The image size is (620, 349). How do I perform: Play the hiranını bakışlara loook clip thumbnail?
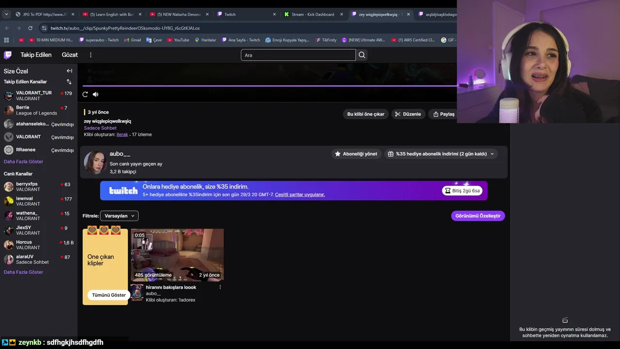pyautogui.click(x=177, y=255)
